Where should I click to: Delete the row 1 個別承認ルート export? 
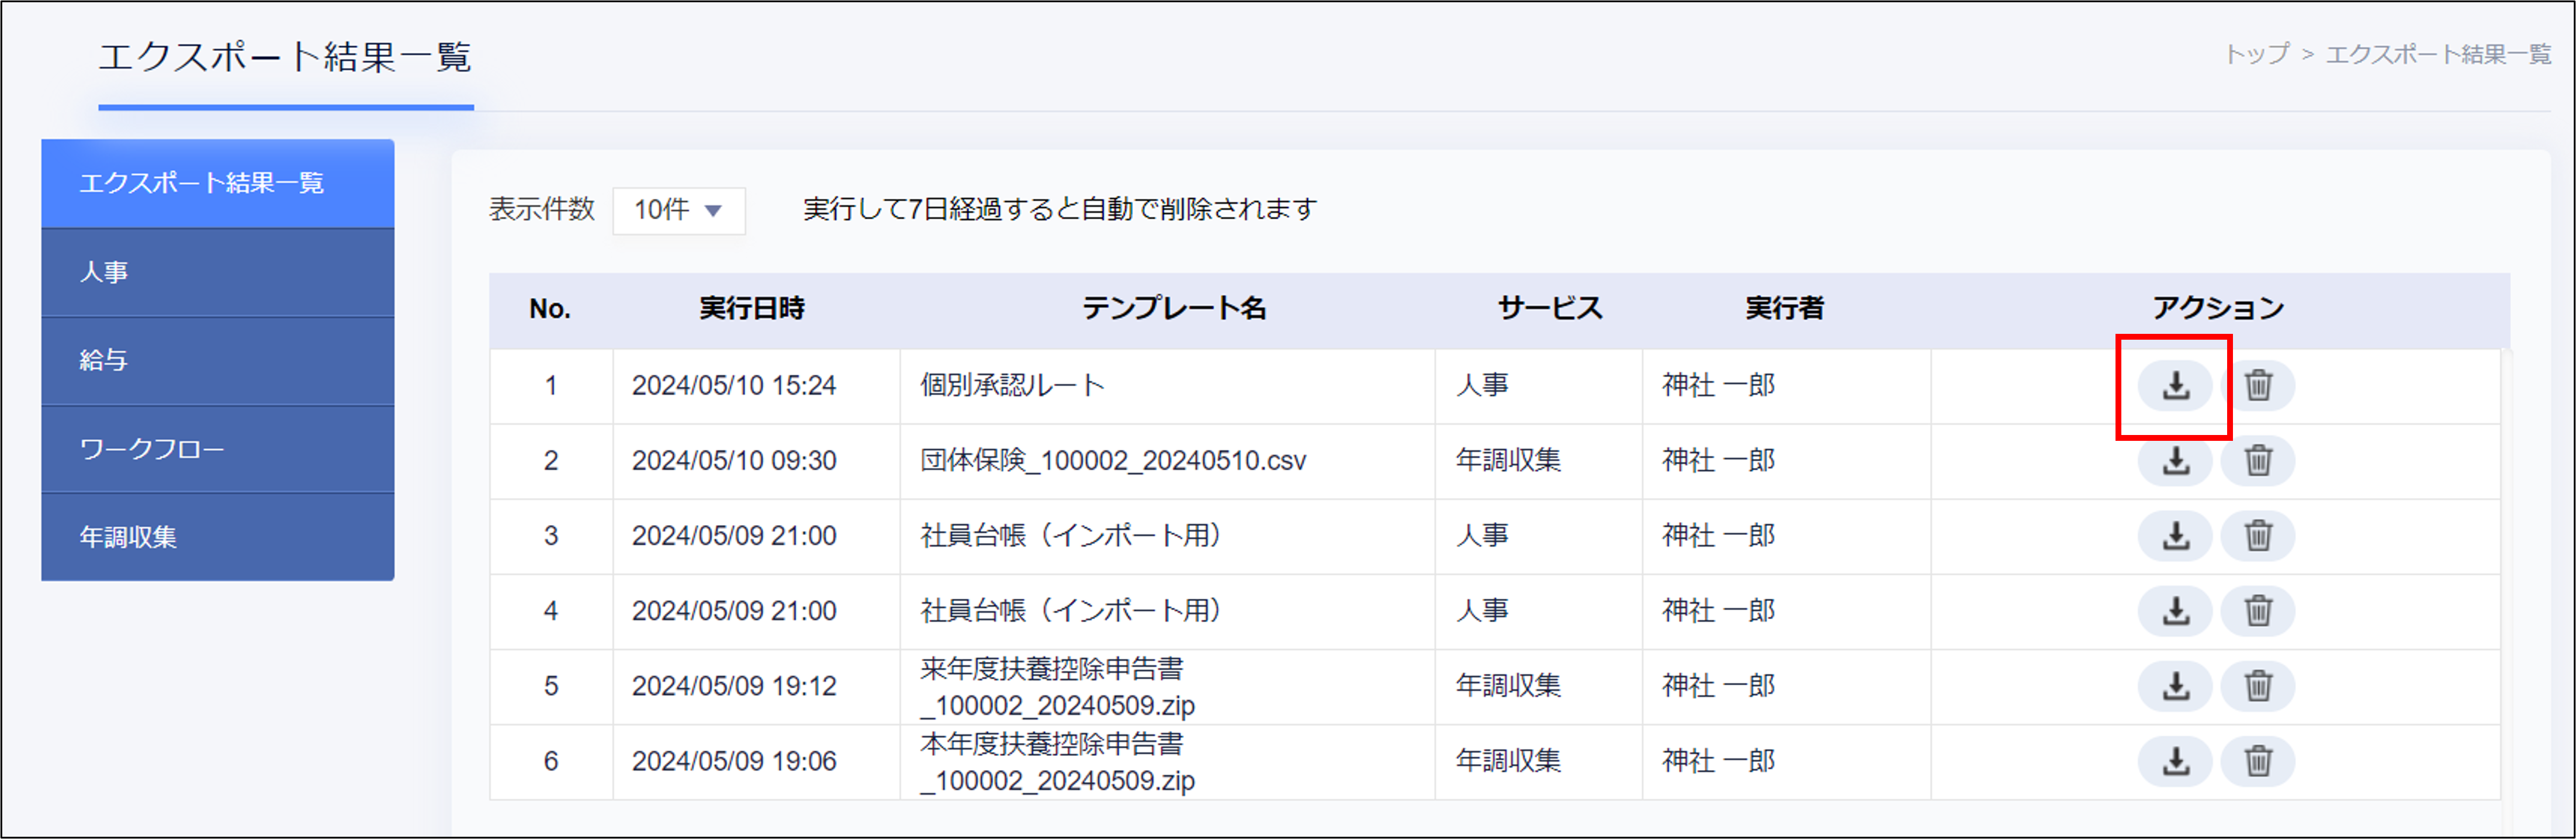(2257, 385)
